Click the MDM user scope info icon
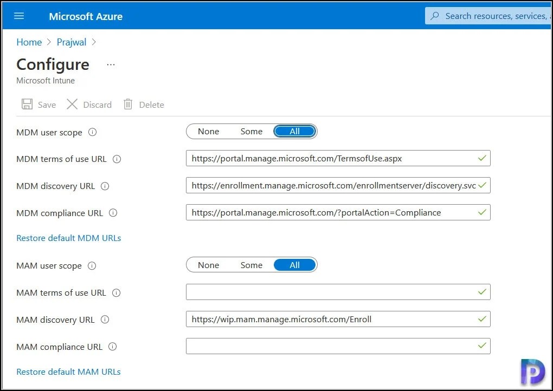 tap(92, 132)
